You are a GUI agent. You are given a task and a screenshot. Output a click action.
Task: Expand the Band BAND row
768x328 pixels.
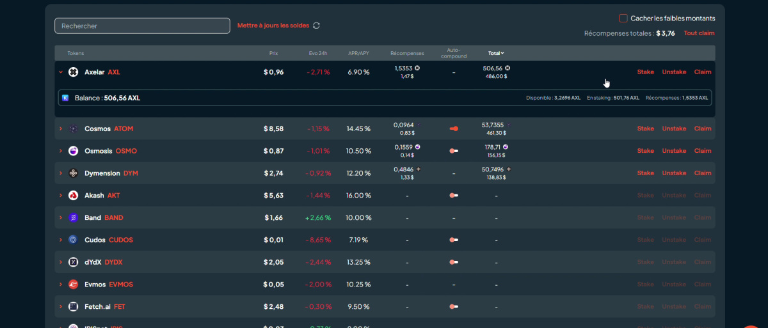[x=61, y=218]
